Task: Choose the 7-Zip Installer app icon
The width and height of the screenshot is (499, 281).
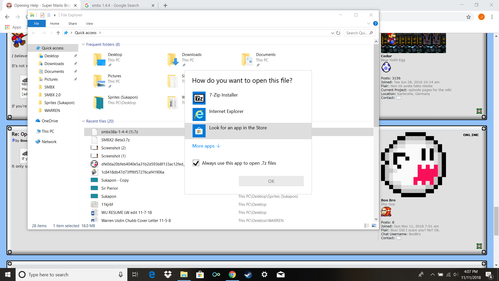Action: 199,98
